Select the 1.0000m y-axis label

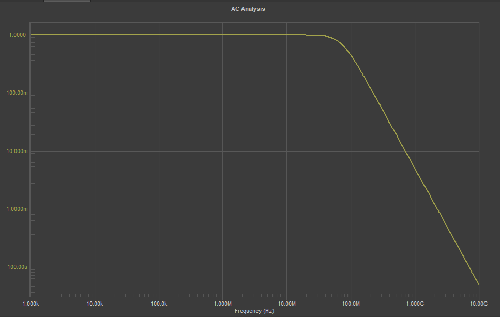click(x=17, y=209)
